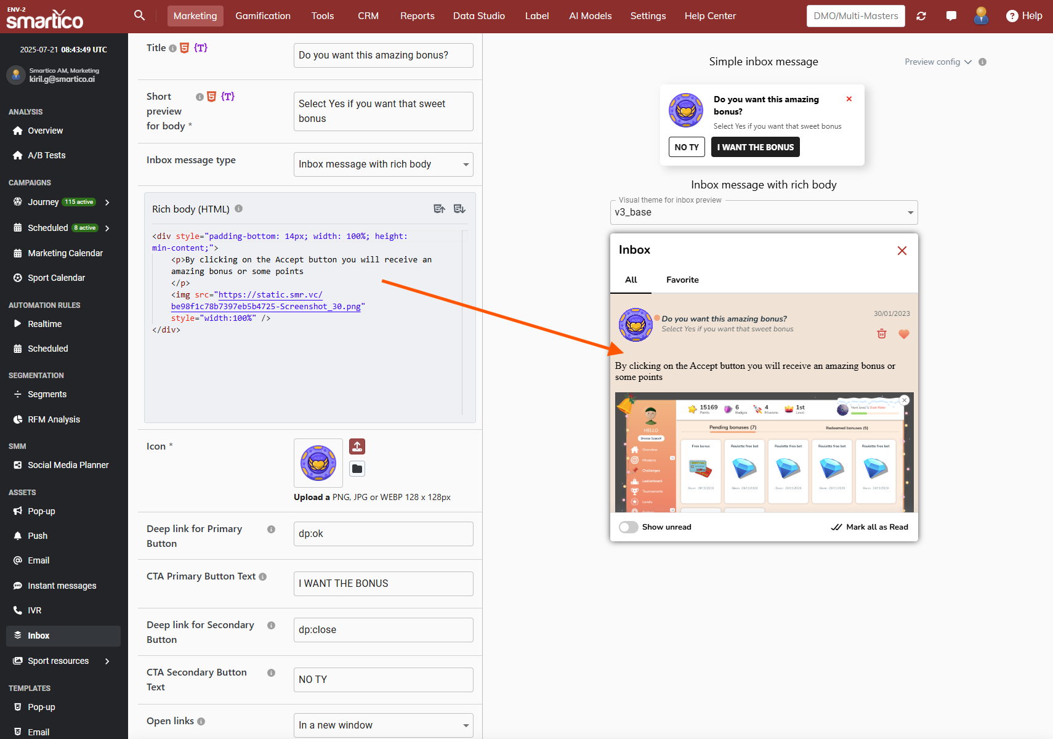Click the upload icon next to Icon image
Viewport: 1053px width, 739px height.
coord(357,446)
